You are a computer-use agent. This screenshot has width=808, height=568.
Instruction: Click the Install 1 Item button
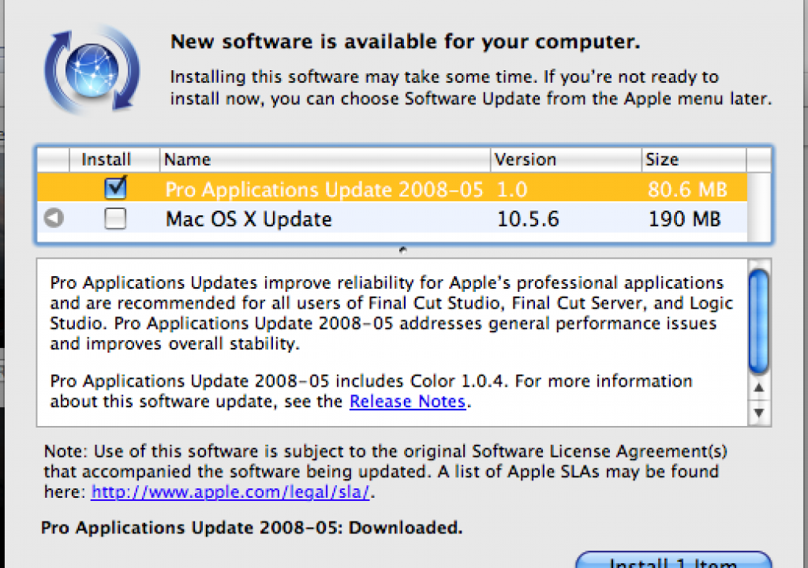pos(673,560)
